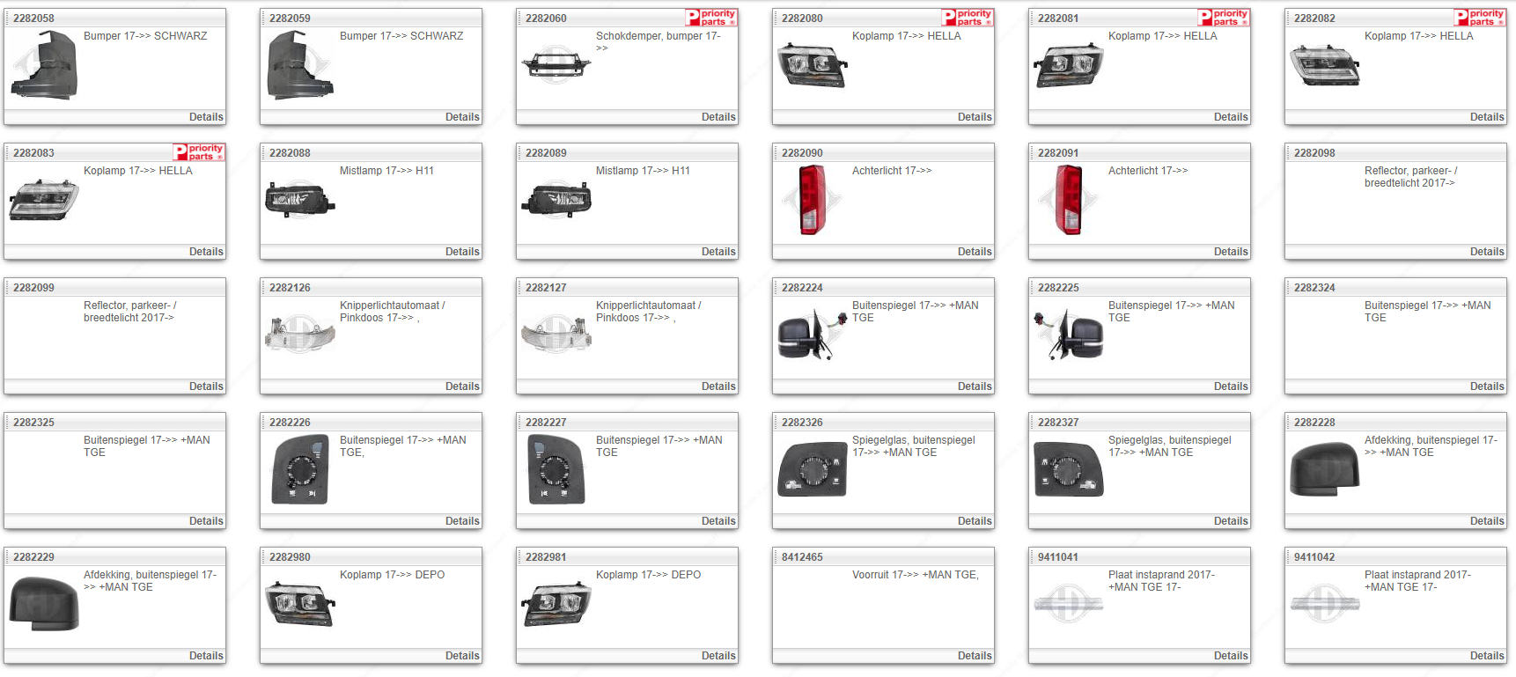
Task: Show Details for part 9411042
Action: coord(1486,656)
